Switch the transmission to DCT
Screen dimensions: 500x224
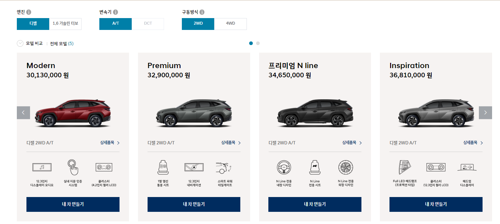point(148,24)
